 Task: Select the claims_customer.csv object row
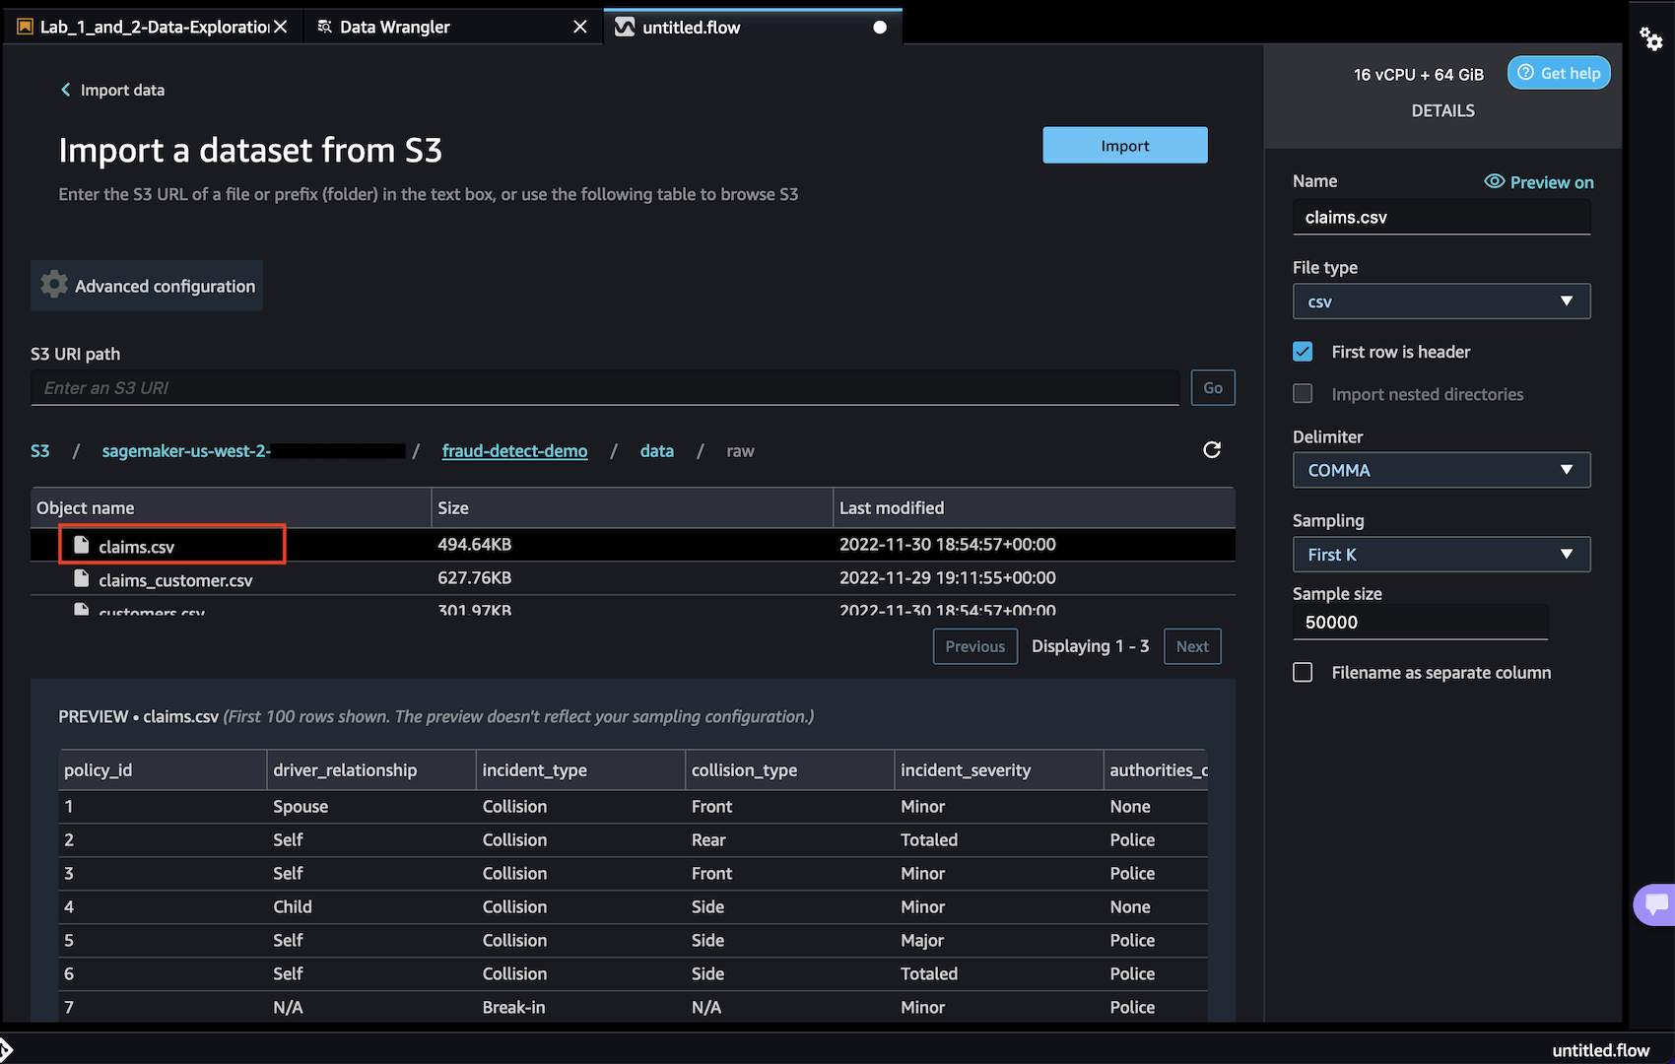click(633, 578)
